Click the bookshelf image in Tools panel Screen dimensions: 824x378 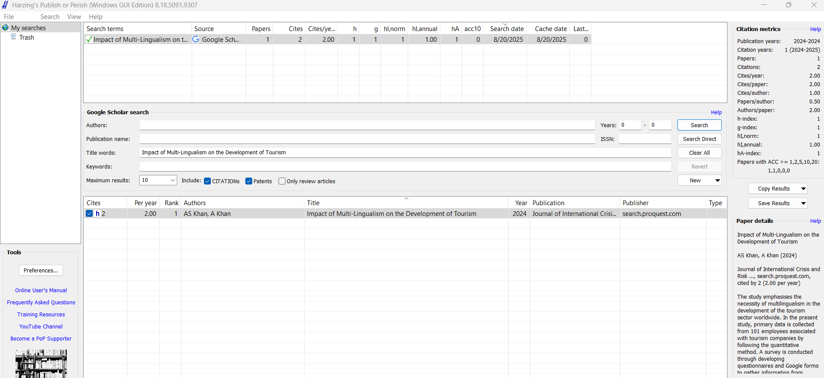point(41,364)
